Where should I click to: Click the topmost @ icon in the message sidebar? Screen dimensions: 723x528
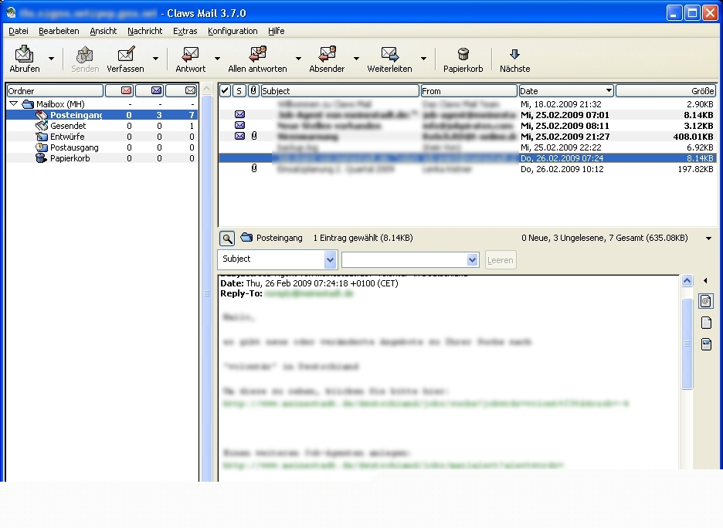click(x=706, y=301)
